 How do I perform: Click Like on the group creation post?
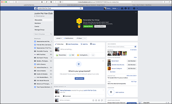point(57,96)
